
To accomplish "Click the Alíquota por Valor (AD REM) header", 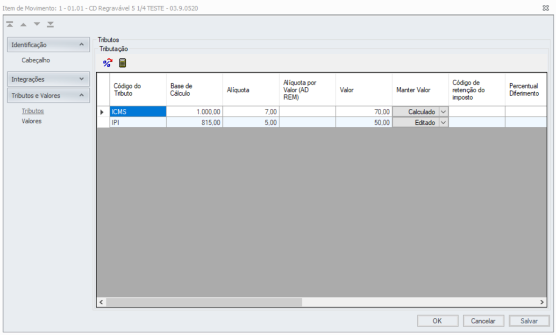I will [x=307, y=90].
